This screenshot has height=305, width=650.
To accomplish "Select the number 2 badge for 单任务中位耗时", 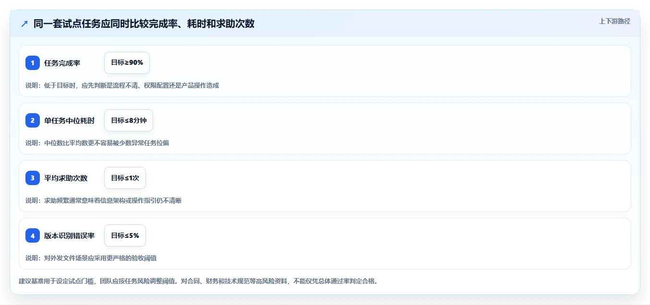I will pyautogui.click(x=33, y=120).
